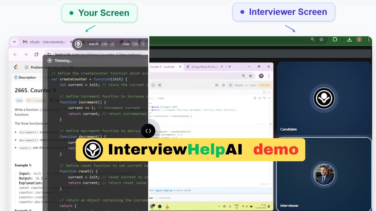Click the 'log in / sign up' link
The width and height of the screenshot is (376, 211).
point(164,190)
